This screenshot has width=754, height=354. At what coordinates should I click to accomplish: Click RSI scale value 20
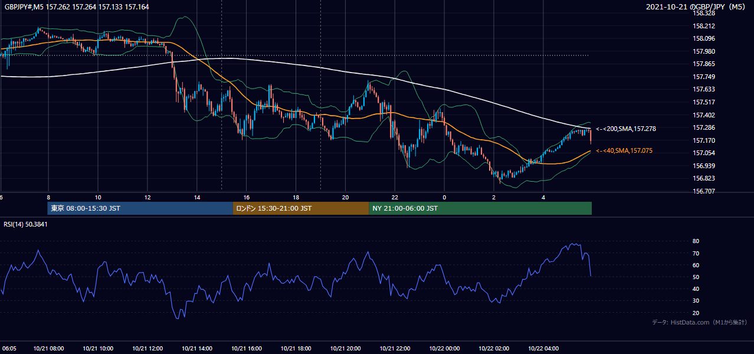tap(696, 313)
